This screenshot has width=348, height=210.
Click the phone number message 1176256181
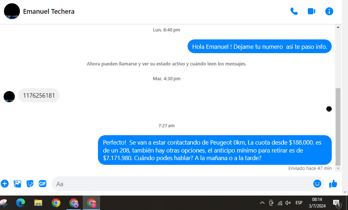(39, 96)
